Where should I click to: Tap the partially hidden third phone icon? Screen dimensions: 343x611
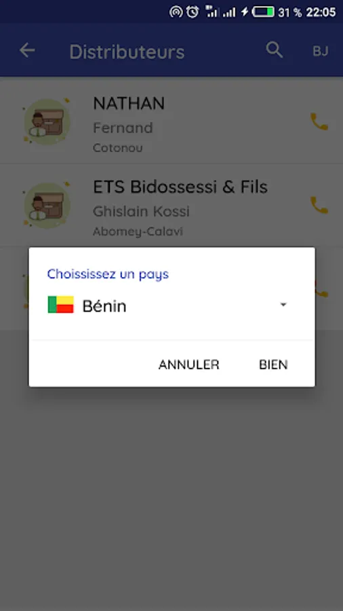coord(323,289)
